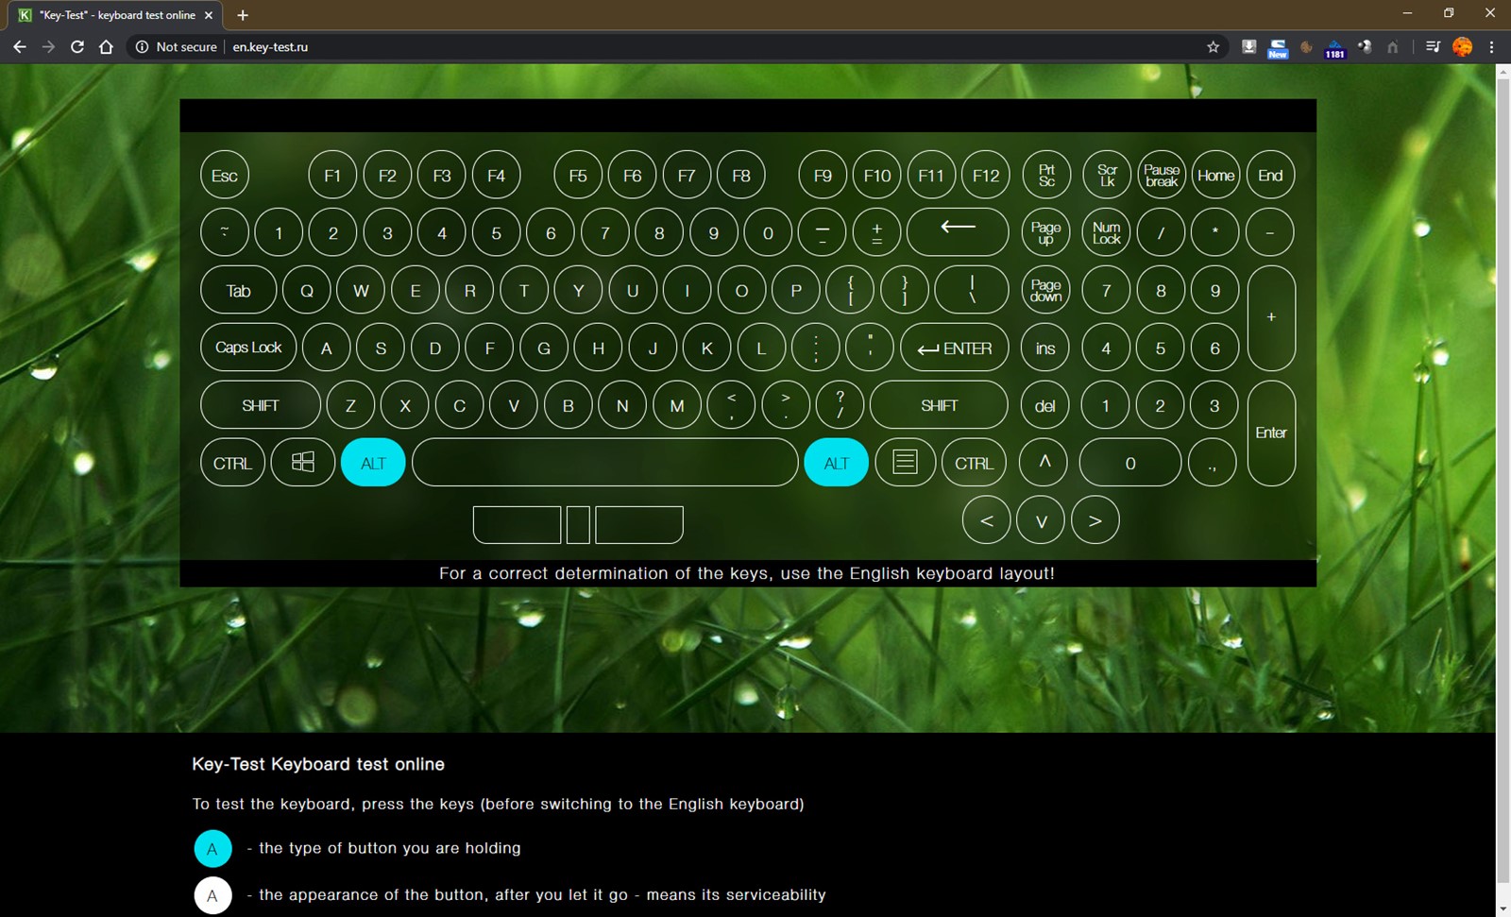Click the ins key
This screenshot has width=1511, height=917.
pyautogui.click(x=1045, y=348)
